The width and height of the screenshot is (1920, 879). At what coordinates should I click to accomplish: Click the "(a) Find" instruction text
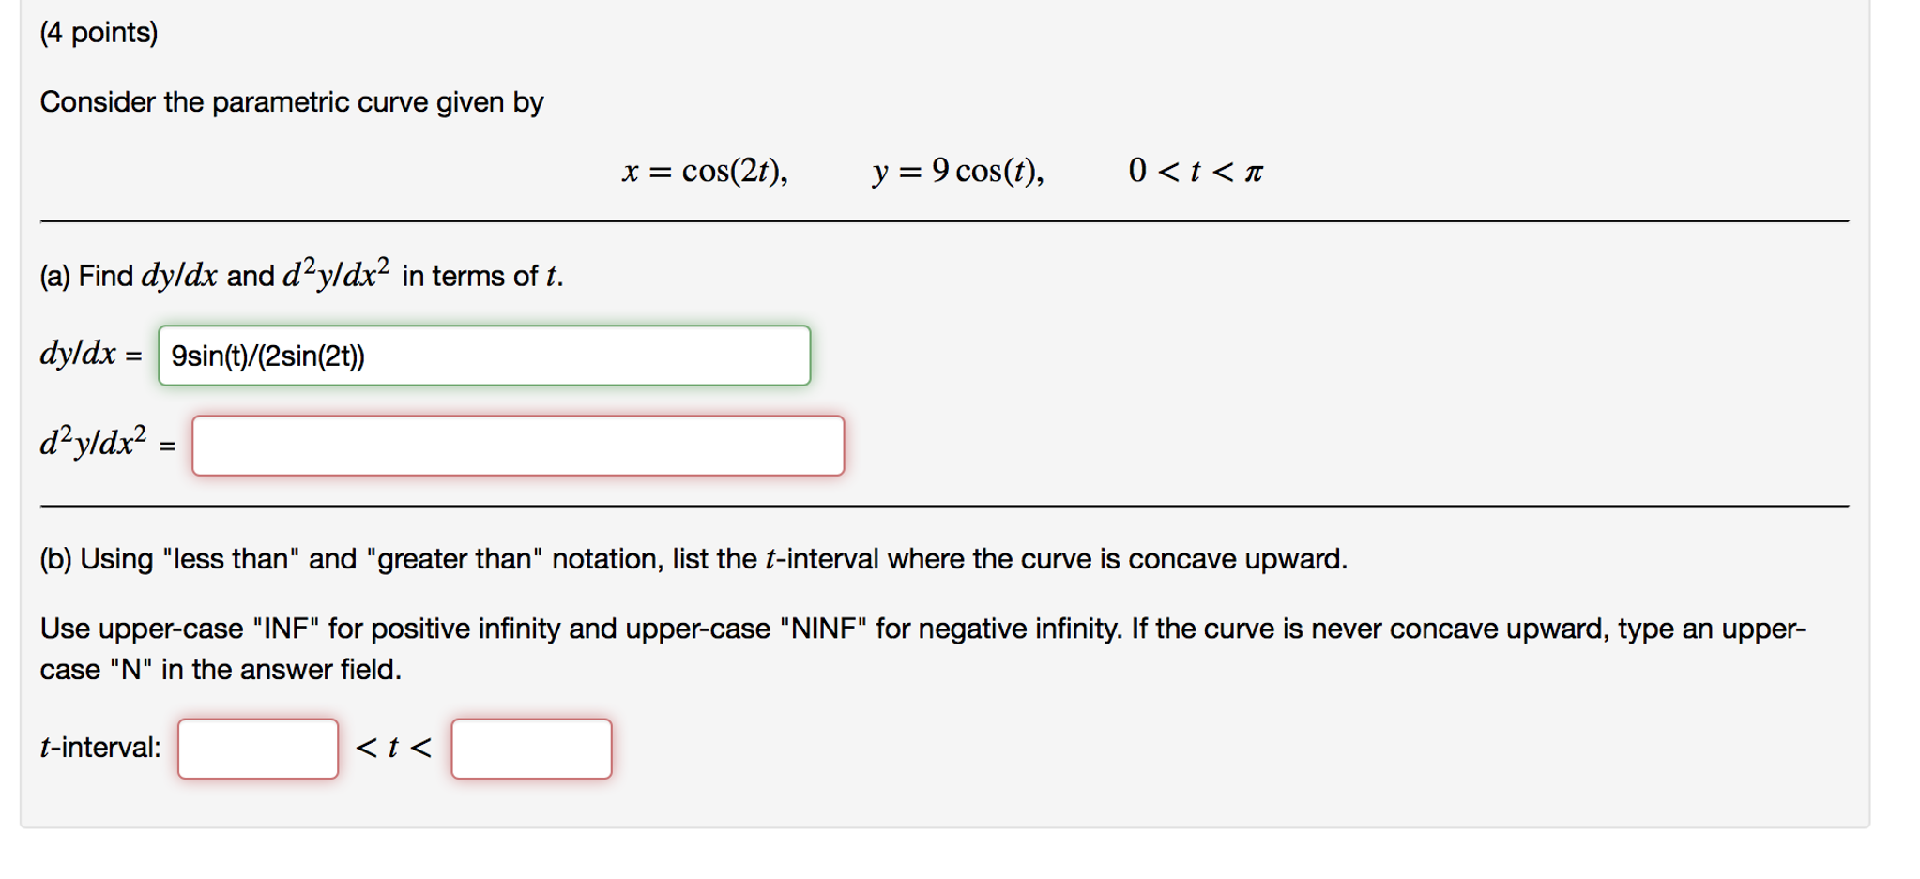[x=86, y=276]
